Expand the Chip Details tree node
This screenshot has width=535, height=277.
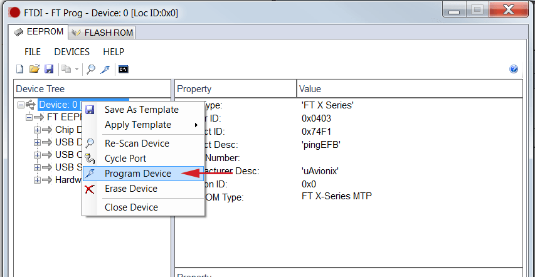tap(37, 130)
